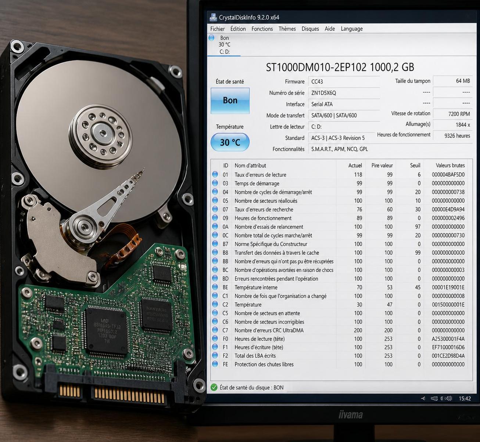480x442 pixels.
Task: Open the Thèmes menu
Action: [x=287, y=29]
